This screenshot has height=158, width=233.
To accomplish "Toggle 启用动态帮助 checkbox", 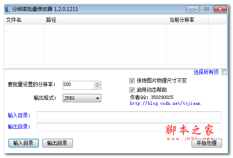I will click(132, 90).
